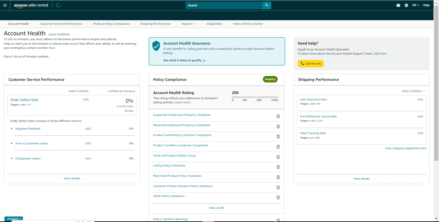
Task: Open Customer Product Reviews Policy Violations
Action: (x=183, y=186)
